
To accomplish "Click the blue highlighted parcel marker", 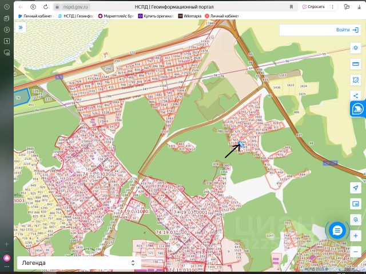I will pyautogui.click(x=241, y=144).
